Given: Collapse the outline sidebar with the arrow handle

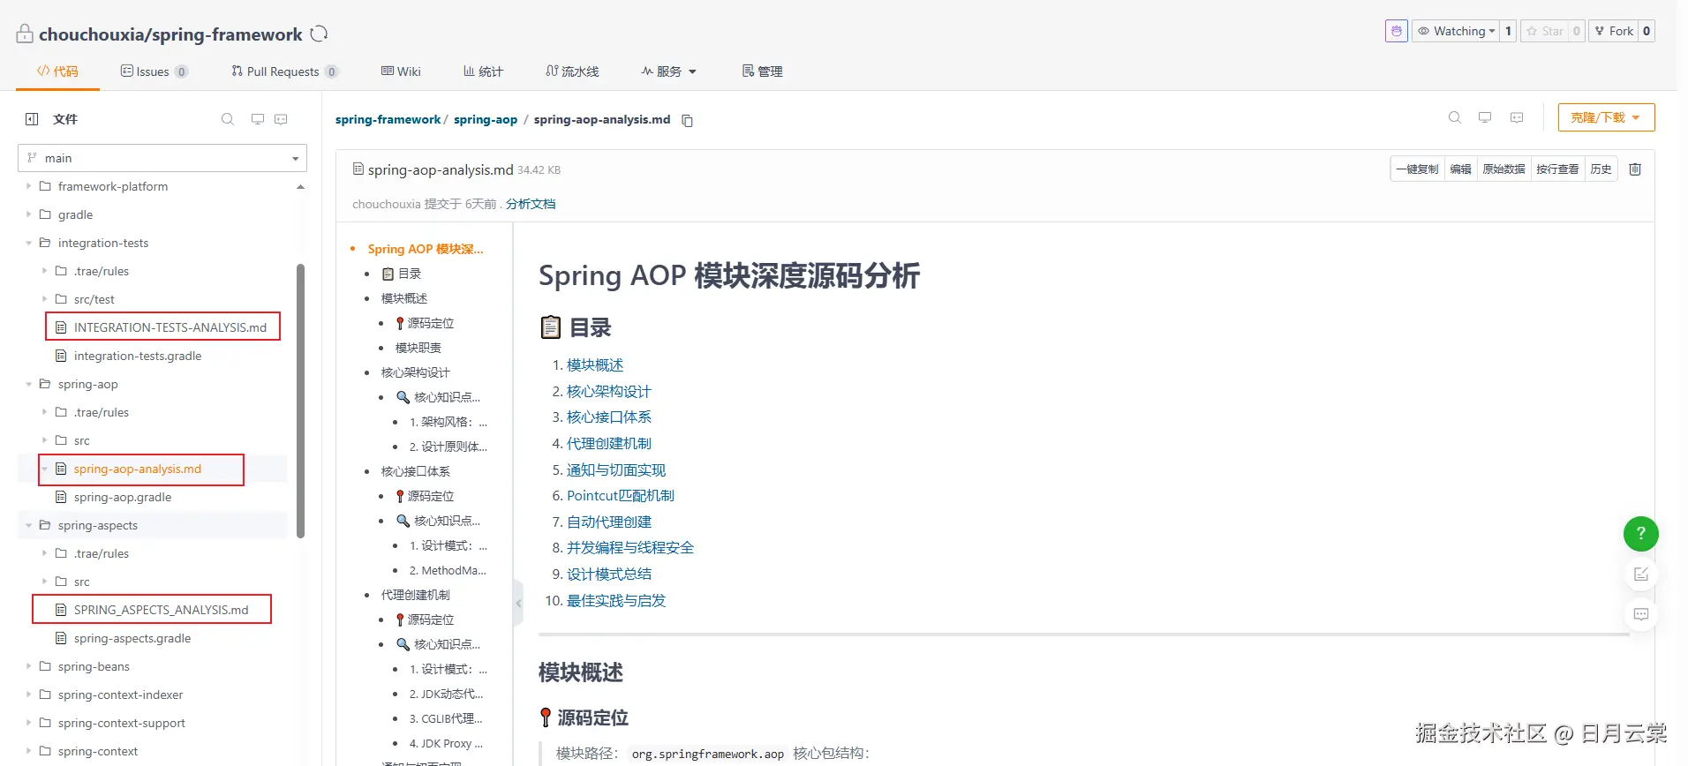Looking at the screenshot, I should pyautogui.click(x=518, y=604).
